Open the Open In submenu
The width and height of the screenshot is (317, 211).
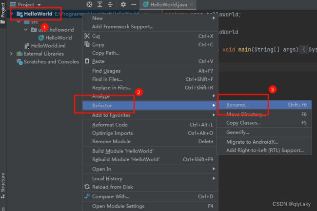(150, 169)
